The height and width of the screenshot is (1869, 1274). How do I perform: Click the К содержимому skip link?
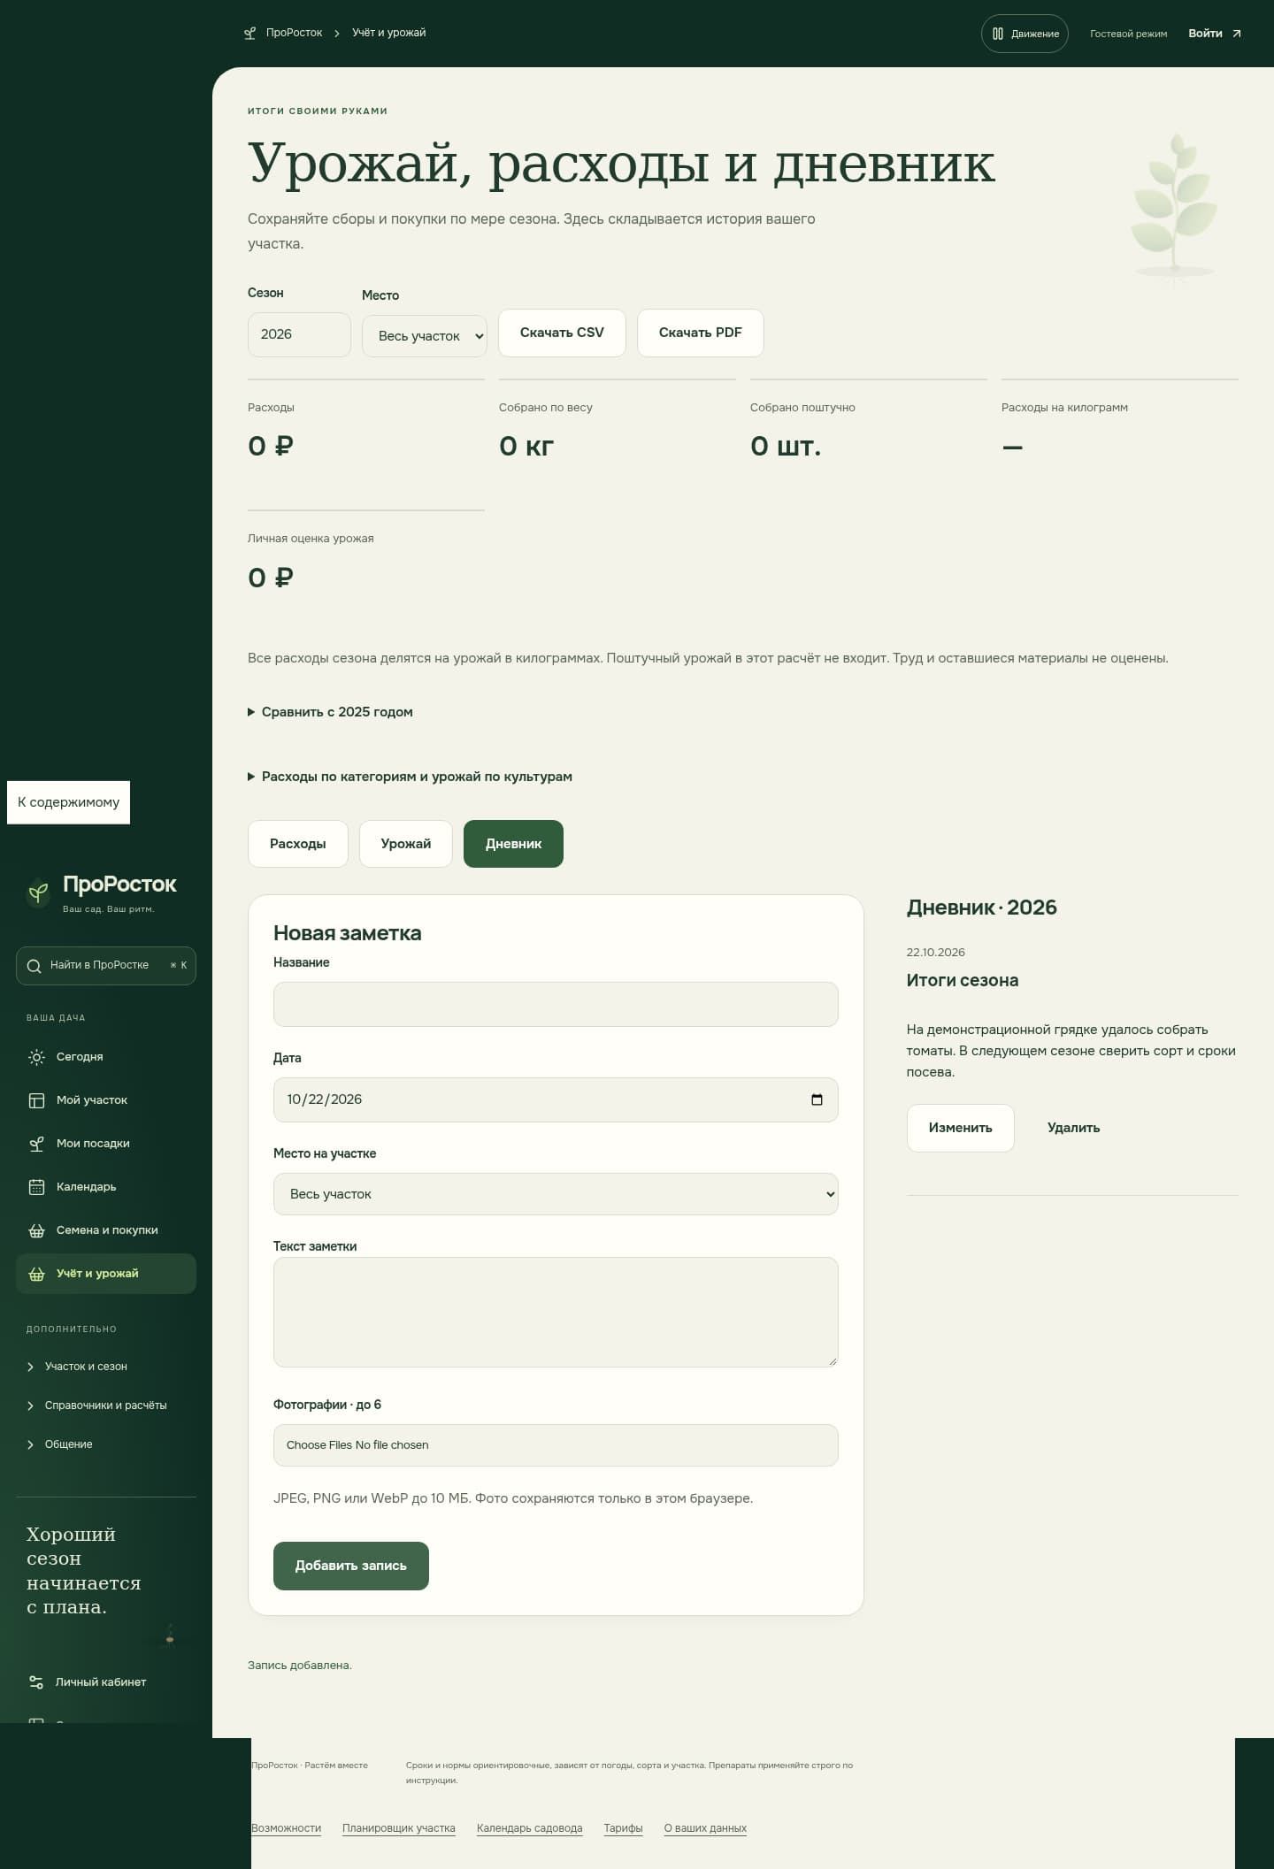[69, 802]
